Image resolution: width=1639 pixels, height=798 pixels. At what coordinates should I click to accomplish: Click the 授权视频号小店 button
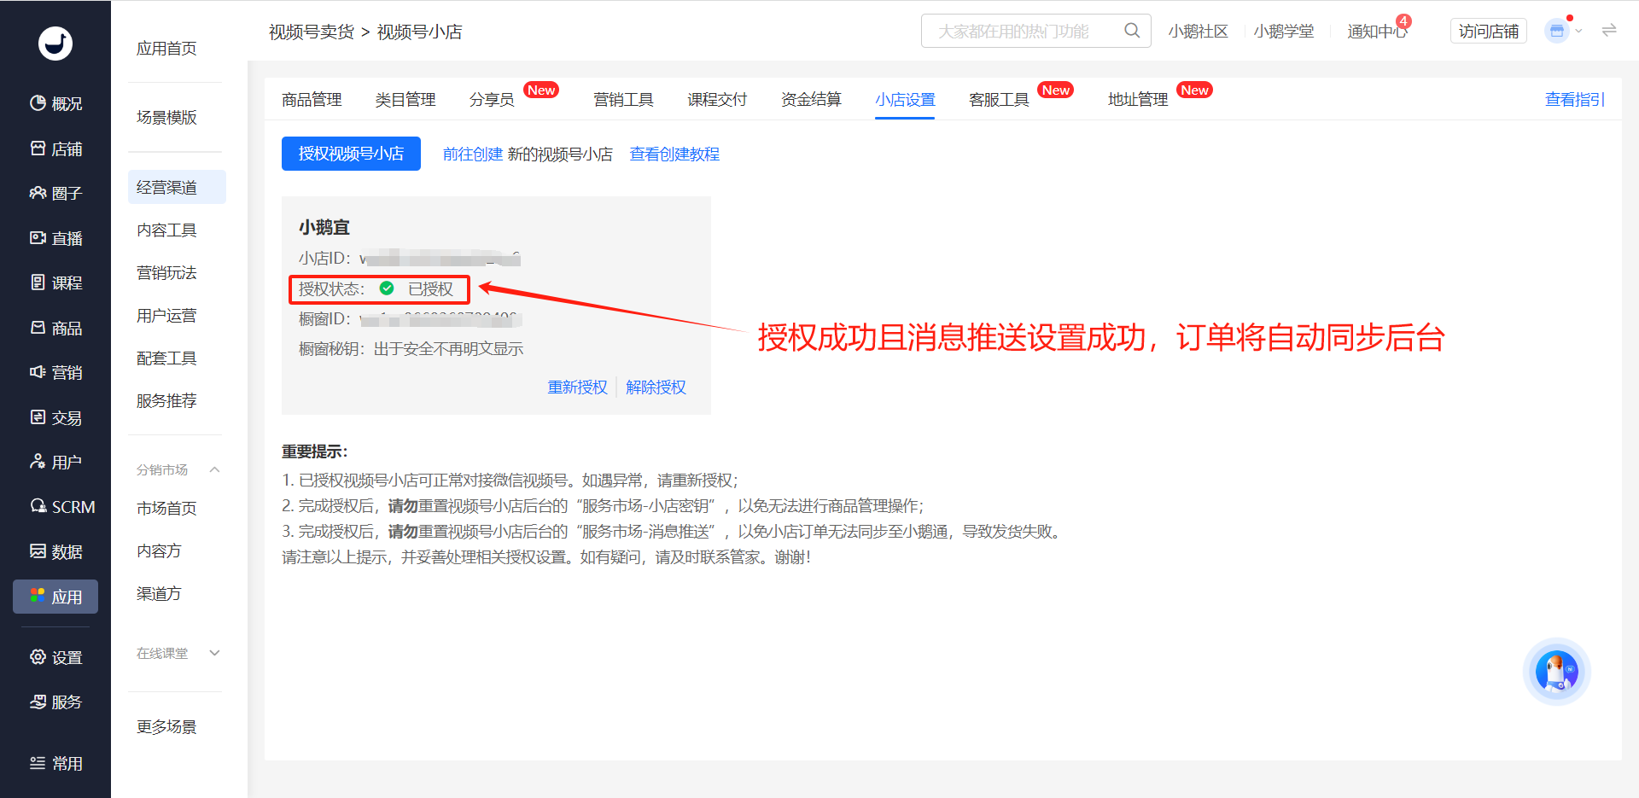351,154
